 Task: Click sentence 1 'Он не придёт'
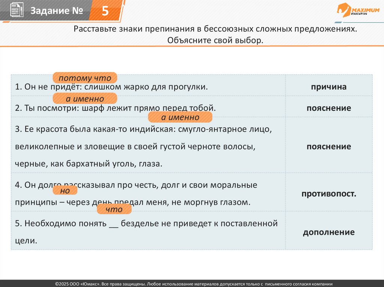(x=111, y=87)
